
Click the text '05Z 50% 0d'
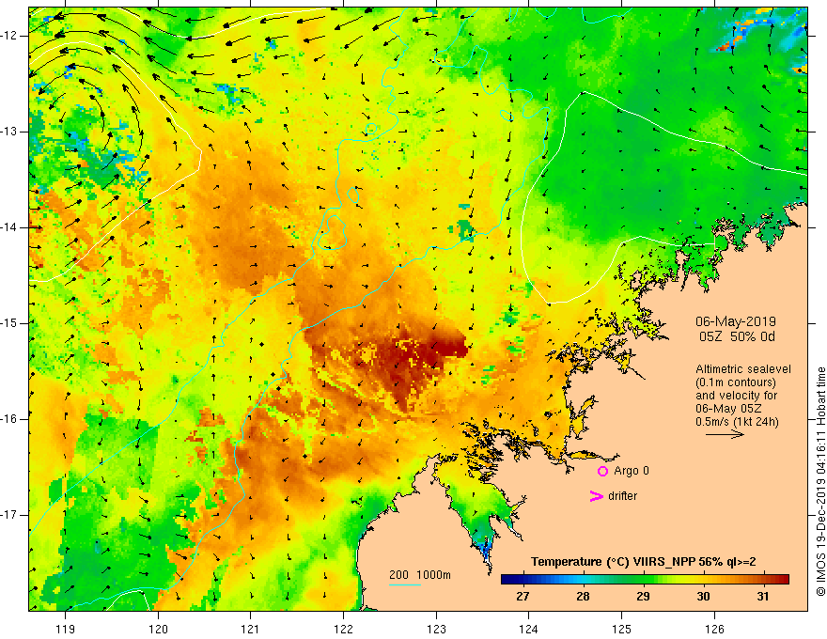[737, 336]
